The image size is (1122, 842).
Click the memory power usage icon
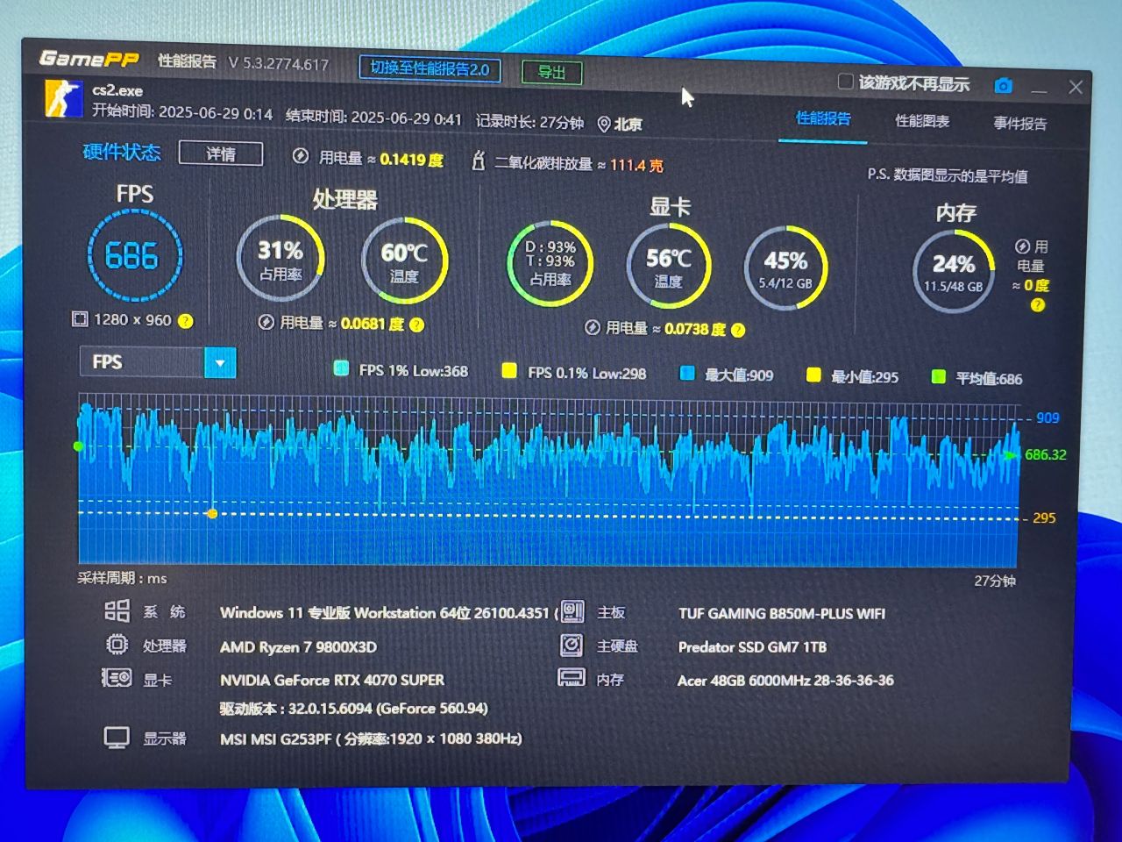point(1022,246)
